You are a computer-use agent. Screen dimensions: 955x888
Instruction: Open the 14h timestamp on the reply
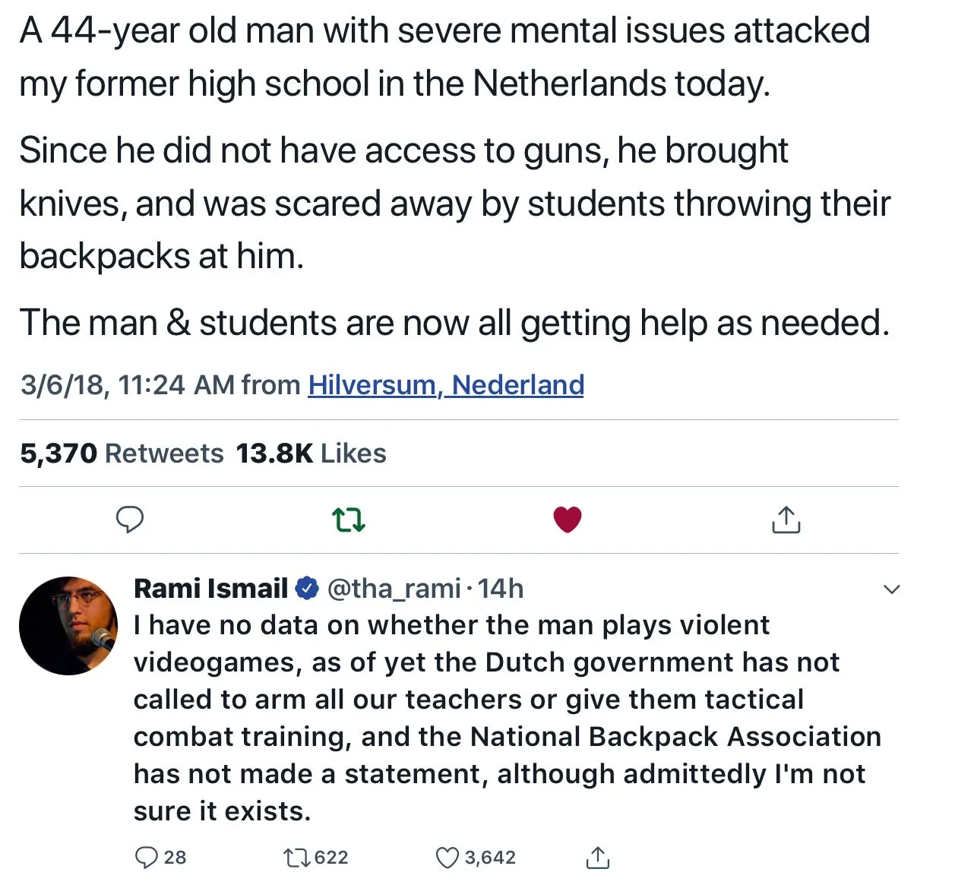(x=501, y=588)
